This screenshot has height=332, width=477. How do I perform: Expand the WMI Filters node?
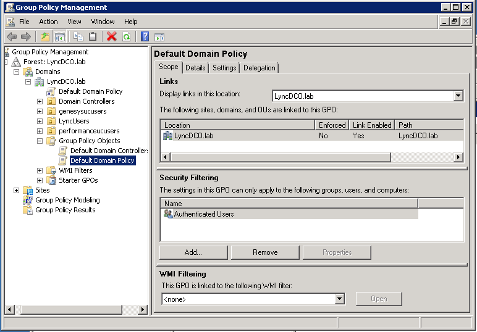[x=40, y=171]
